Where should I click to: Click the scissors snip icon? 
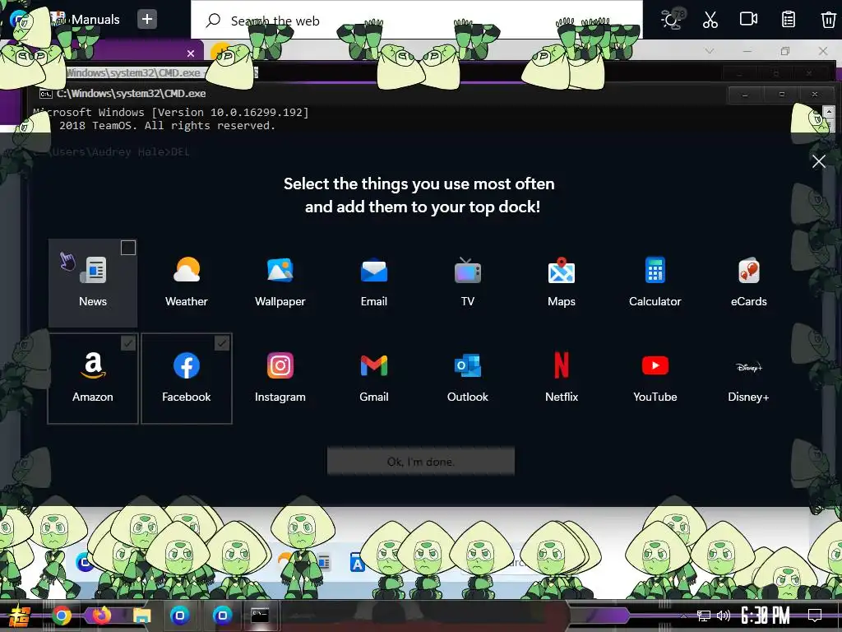710,20
